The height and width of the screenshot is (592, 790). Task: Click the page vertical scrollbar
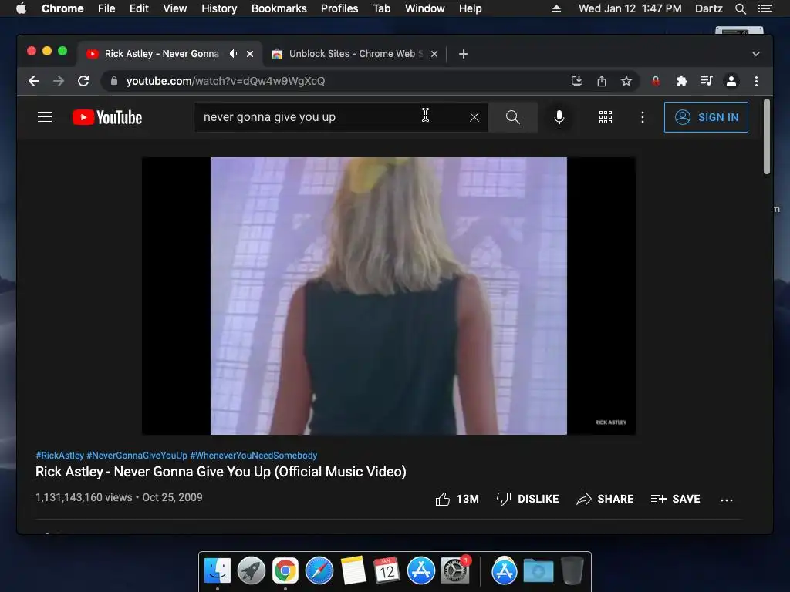pyautogui.click(x=767, y=137)
